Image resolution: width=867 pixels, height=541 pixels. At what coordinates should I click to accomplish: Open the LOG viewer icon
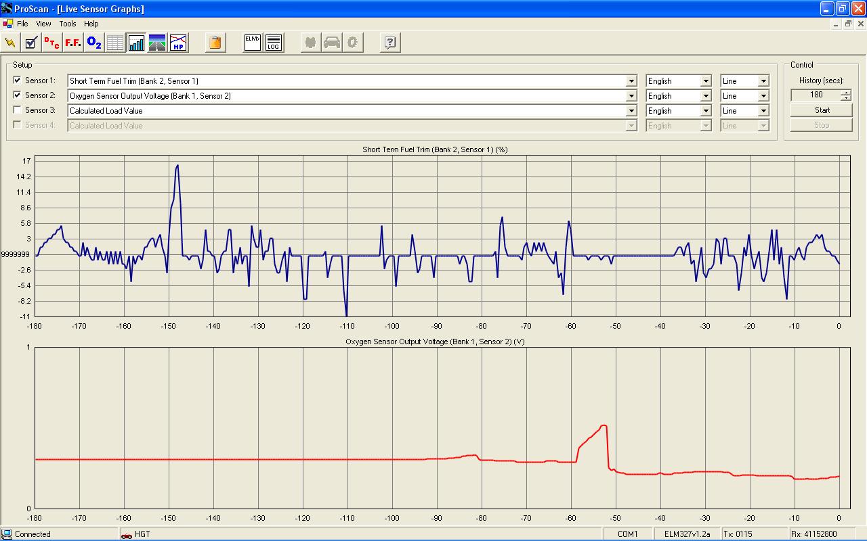[274, 43]
